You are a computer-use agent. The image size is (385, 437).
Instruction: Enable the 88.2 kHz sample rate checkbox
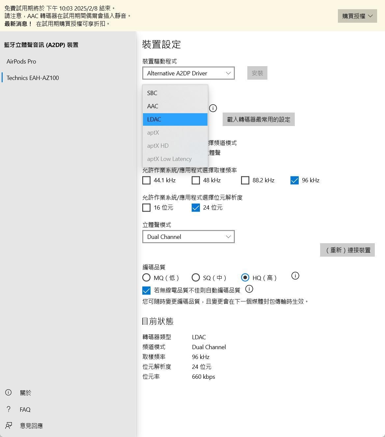[x=245, y=180]
